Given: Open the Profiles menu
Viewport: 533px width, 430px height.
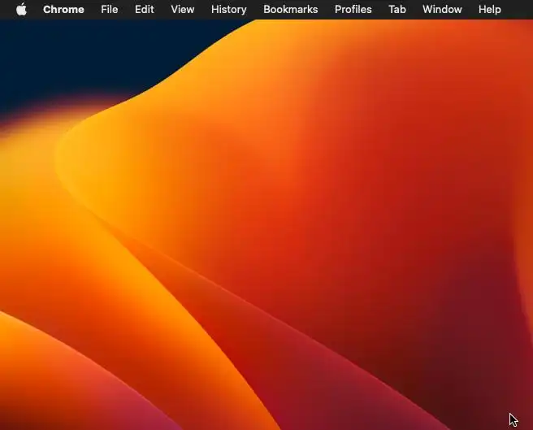Looking at the screenshot, I should click(x=353, y=9).
